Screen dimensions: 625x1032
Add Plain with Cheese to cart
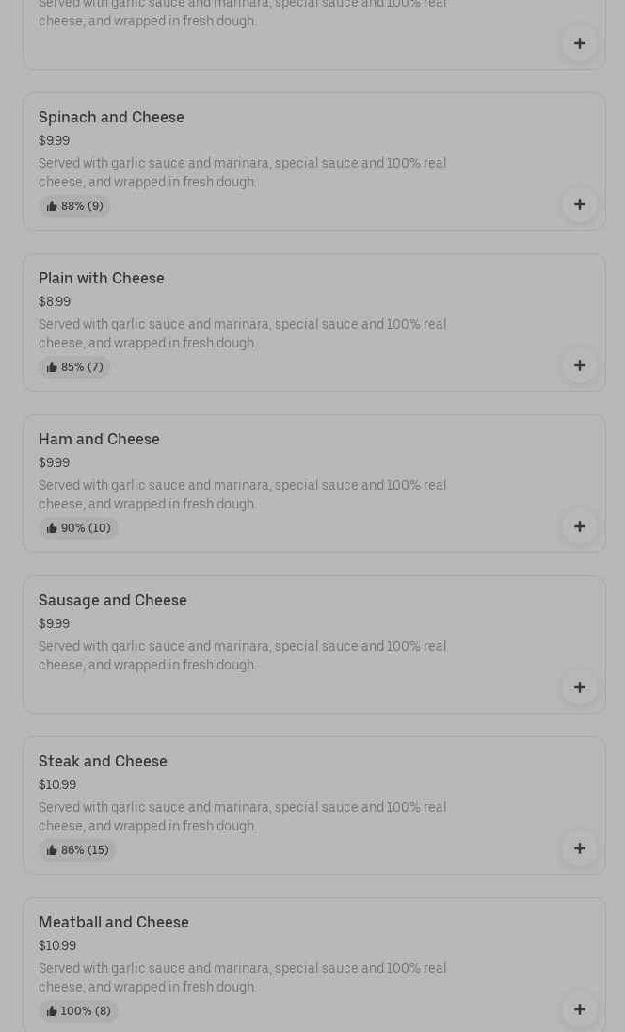point(579,365)
